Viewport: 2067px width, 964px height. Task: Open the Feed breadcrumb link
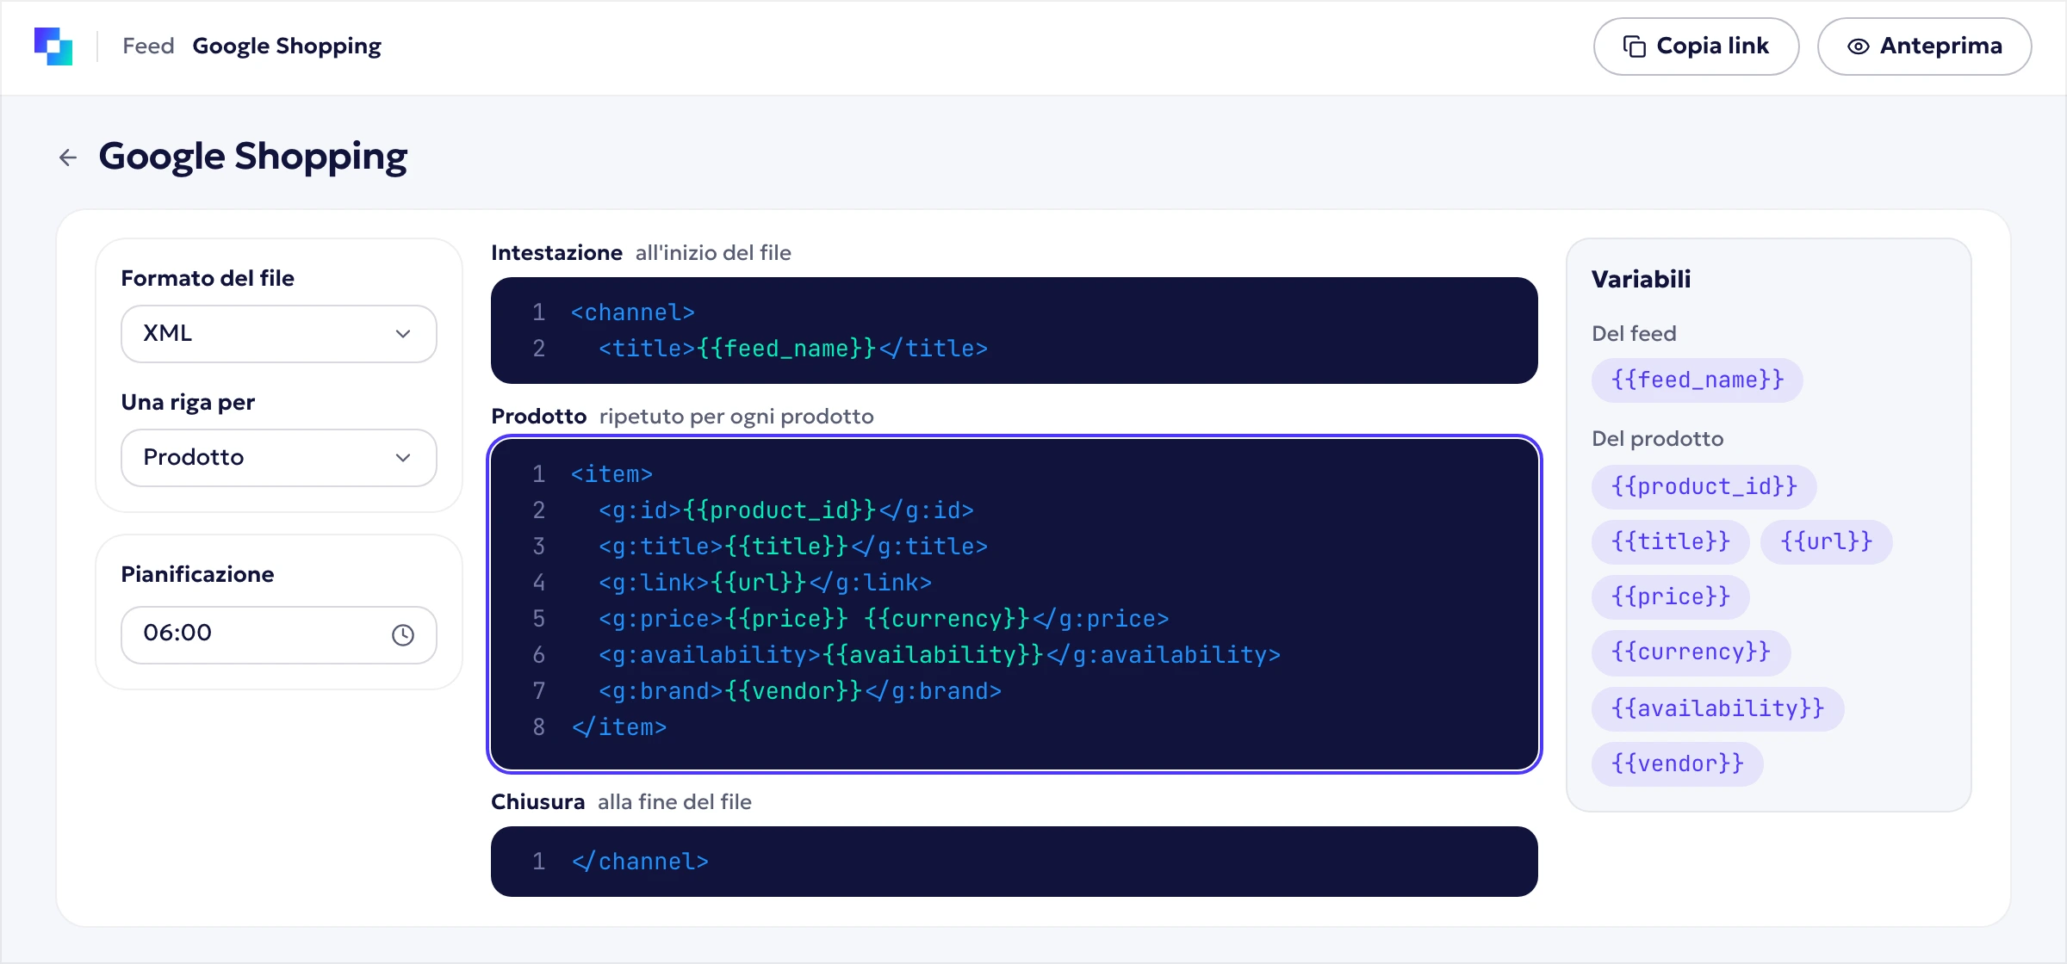coord(148,46)
